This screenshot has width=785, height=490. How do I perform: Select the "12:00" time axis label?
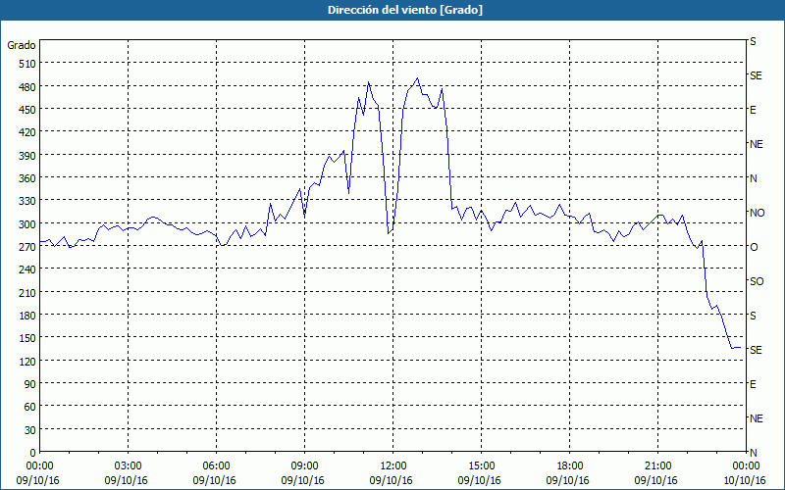pos(393,465)
